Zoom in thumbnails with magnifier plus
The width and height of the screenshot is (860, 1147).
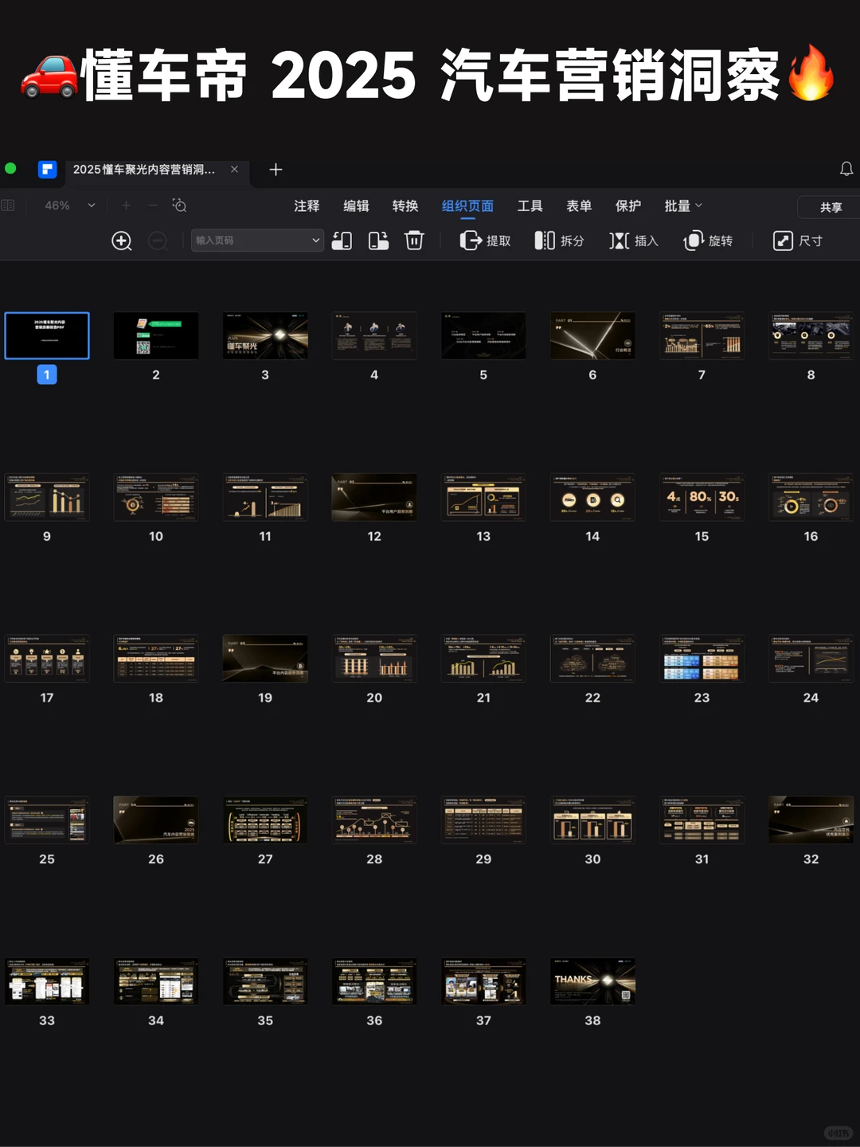pyautogui.click(x=122, y=241)
